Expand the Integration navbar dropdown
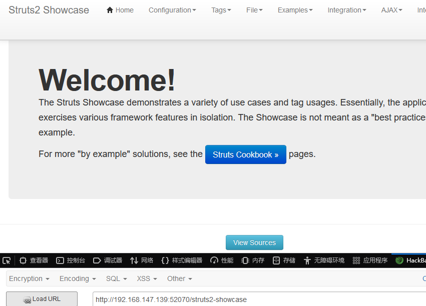426x306 pixels. point(347,10)
